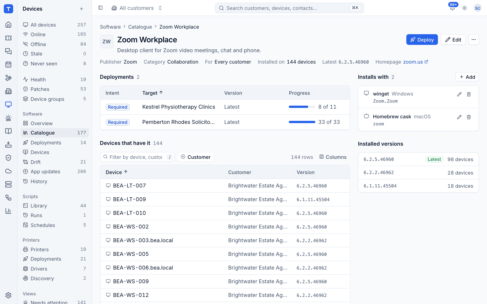Open the Tickets icon in left rail

point(8,38)
